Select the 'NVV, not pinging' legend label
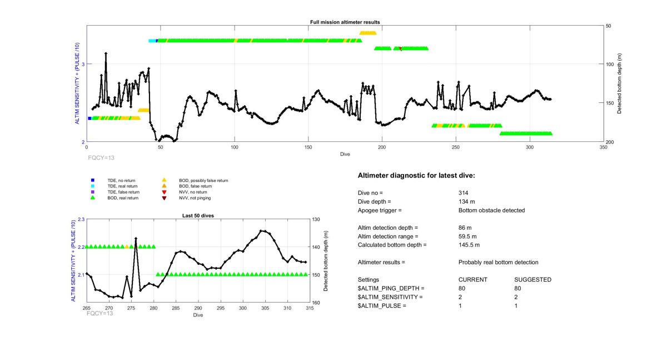This screenshot has height=340, width=667. pyautogui.click(x=195, y=198)
